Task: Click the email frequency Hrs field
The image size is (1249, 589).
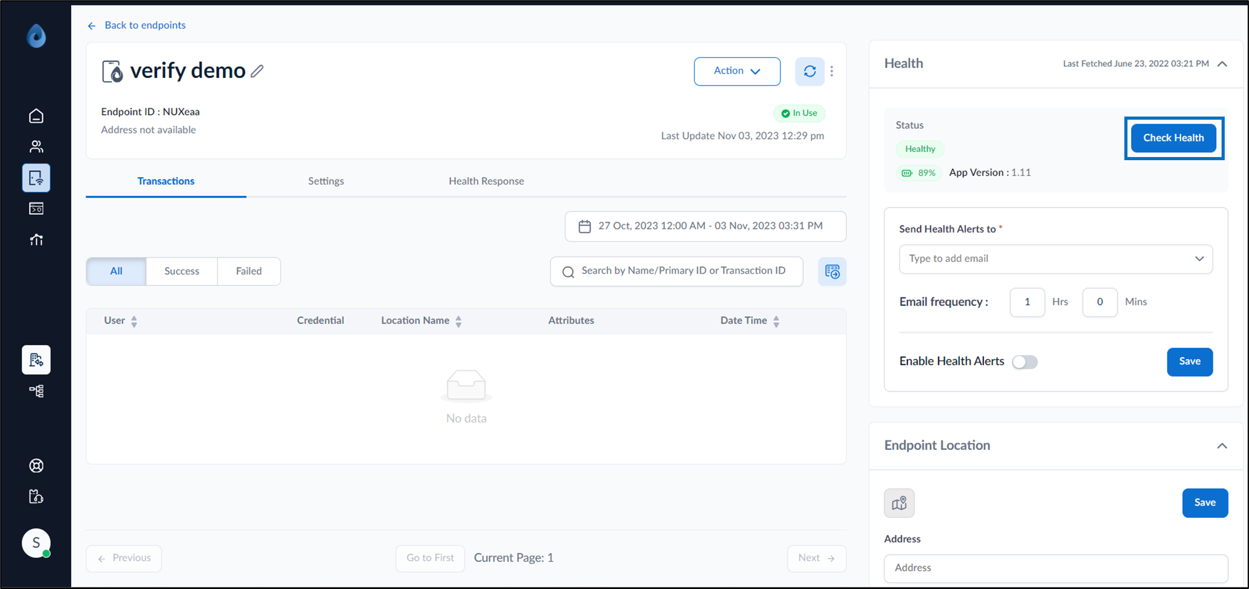Action: [1027, 302]
